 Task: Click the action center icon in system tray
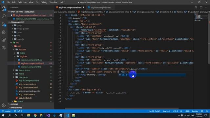206,115
